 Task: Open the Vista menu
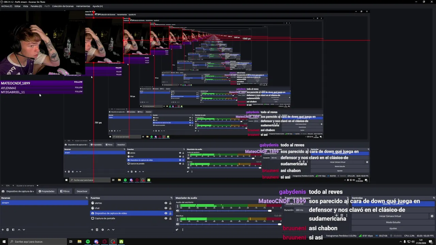26,6
